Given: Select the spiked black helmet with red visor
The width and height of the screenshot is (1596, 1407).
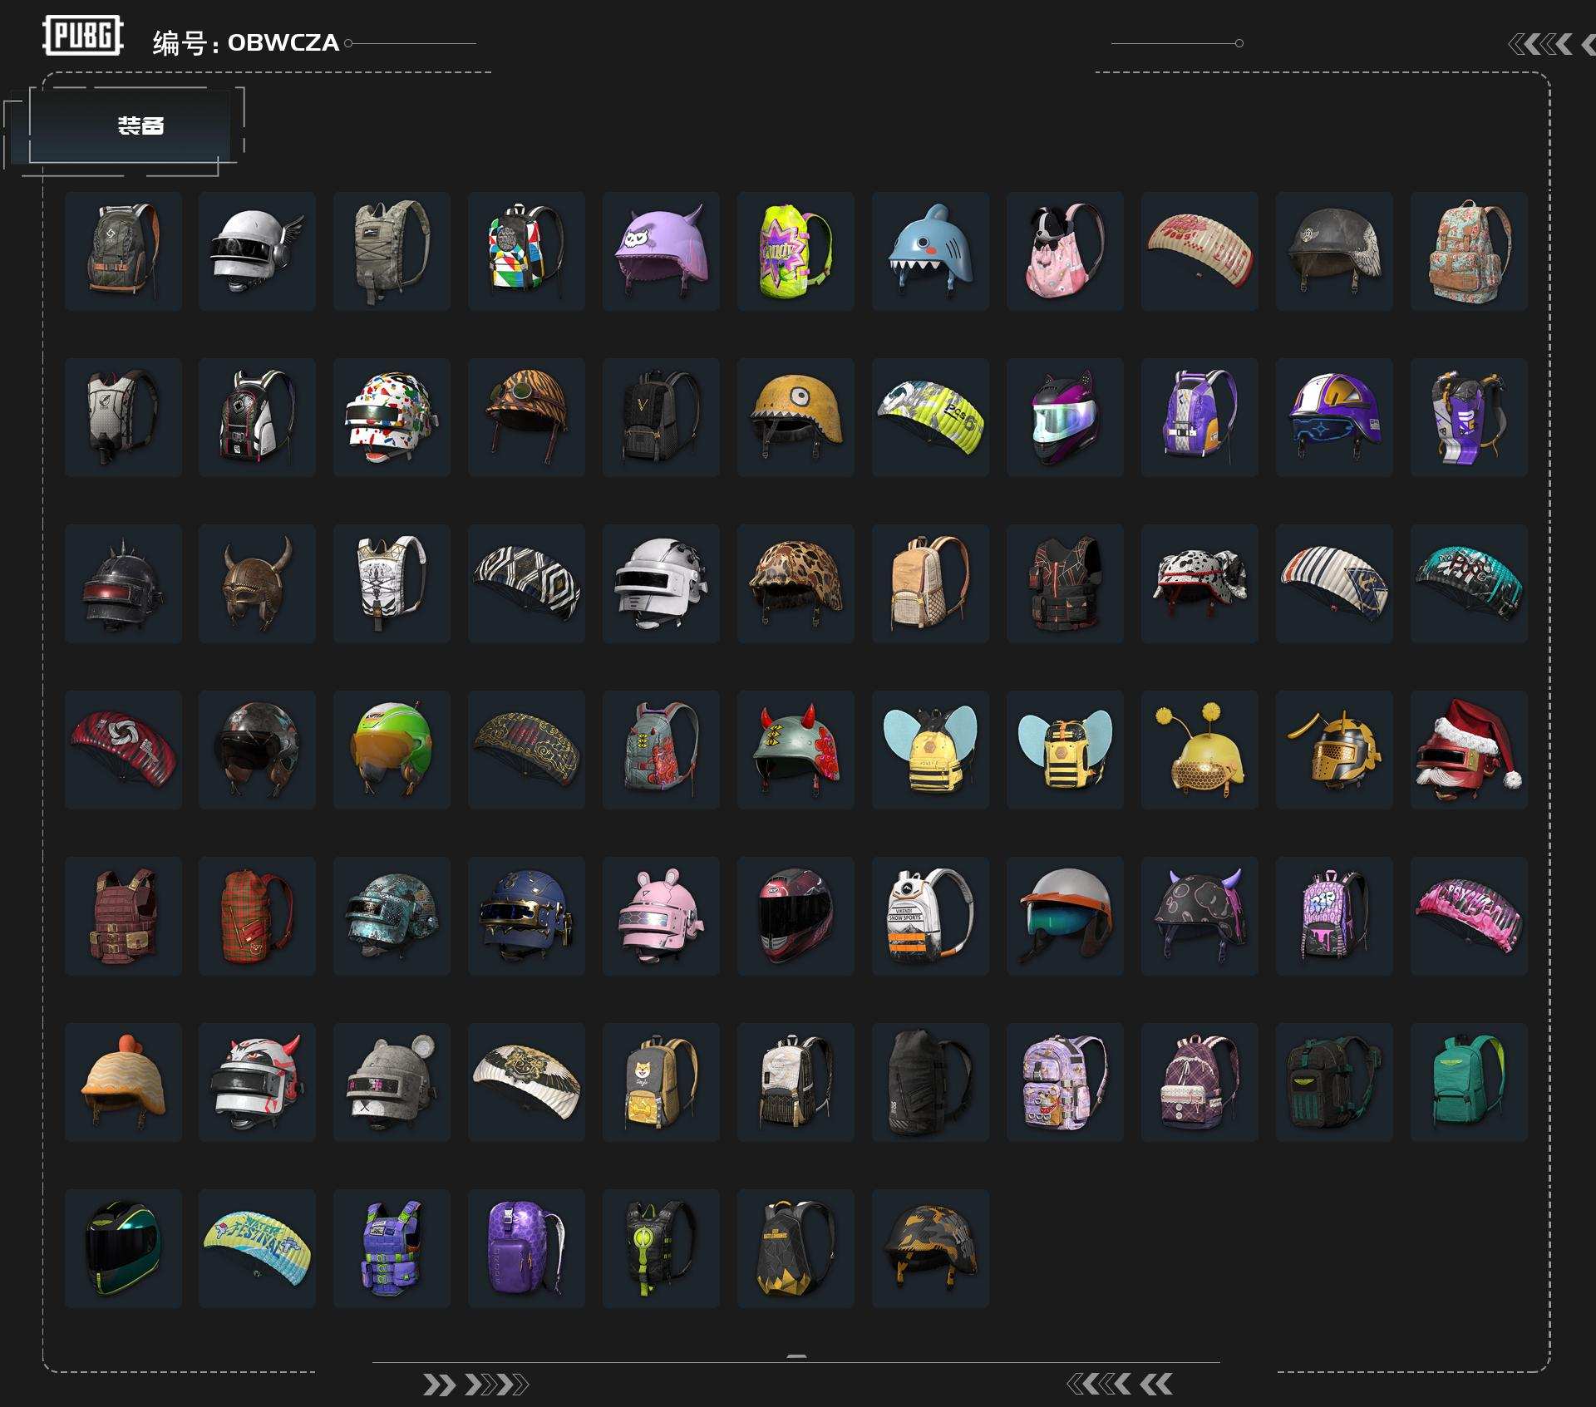Looking at the screenshot, I should point(123,583).
